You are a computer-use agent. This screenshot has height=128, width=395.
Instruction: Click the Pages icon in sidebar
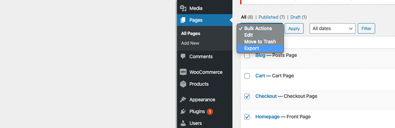(x=183, y=20)
